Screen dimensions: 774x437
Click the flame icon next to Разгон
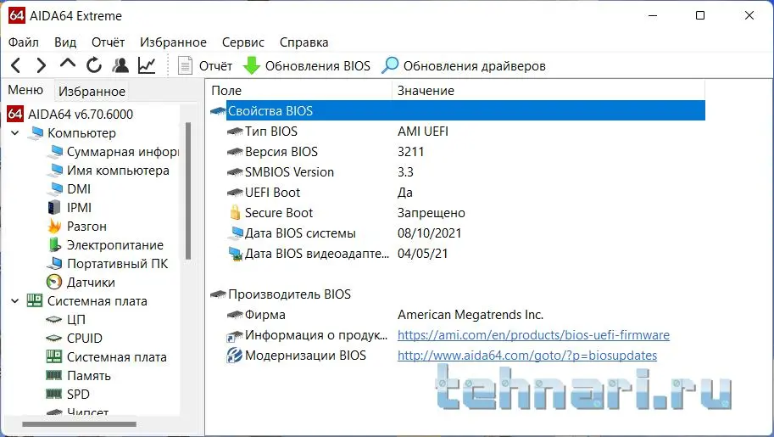click(x=54, y=227)
